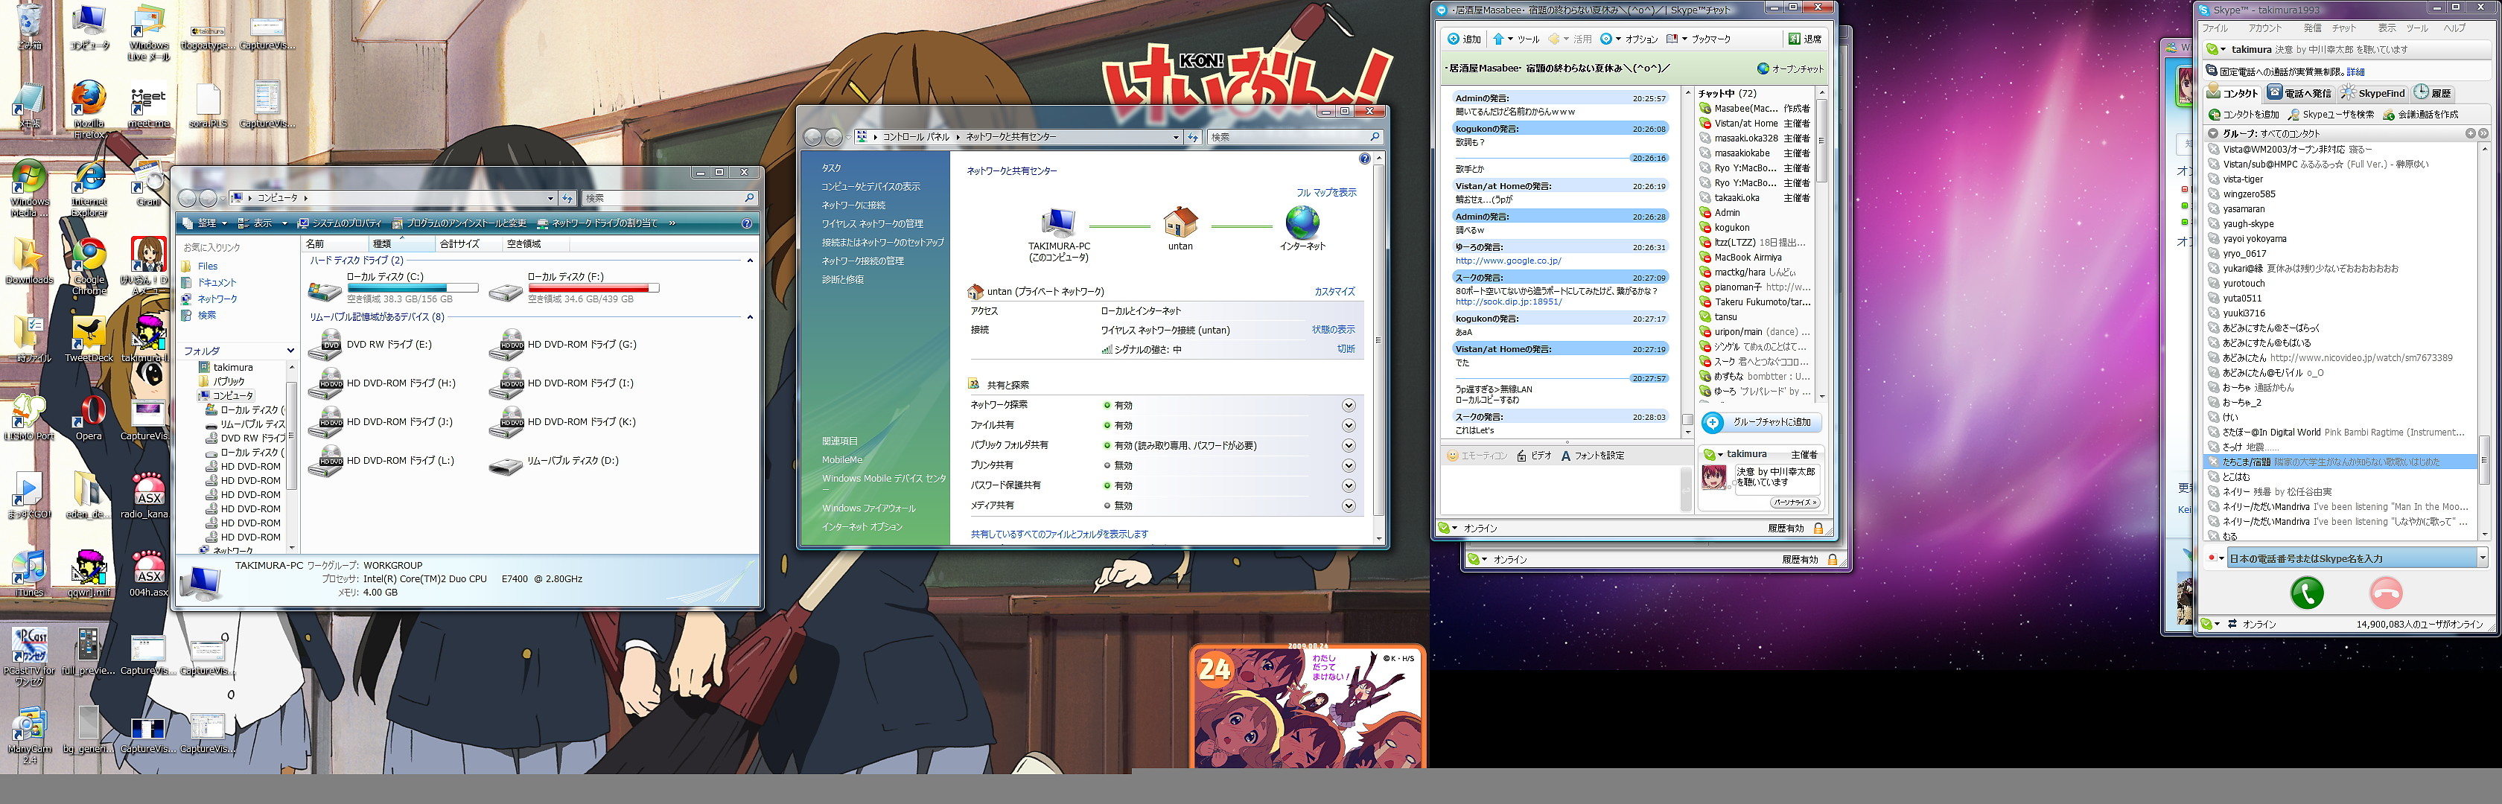Click the Internet globe icon in the network map
Image resolution: width=2502 pixels, height=804 pixels.
pyautogui.click(x=1302, y=223)
